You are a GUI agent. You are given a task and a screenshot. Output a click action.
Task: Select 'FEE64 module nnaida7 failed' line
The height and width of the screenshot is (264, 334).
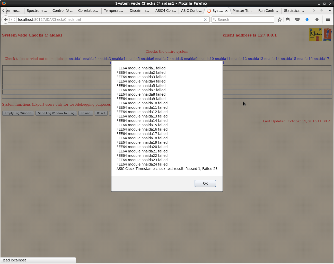click(141, 90)
